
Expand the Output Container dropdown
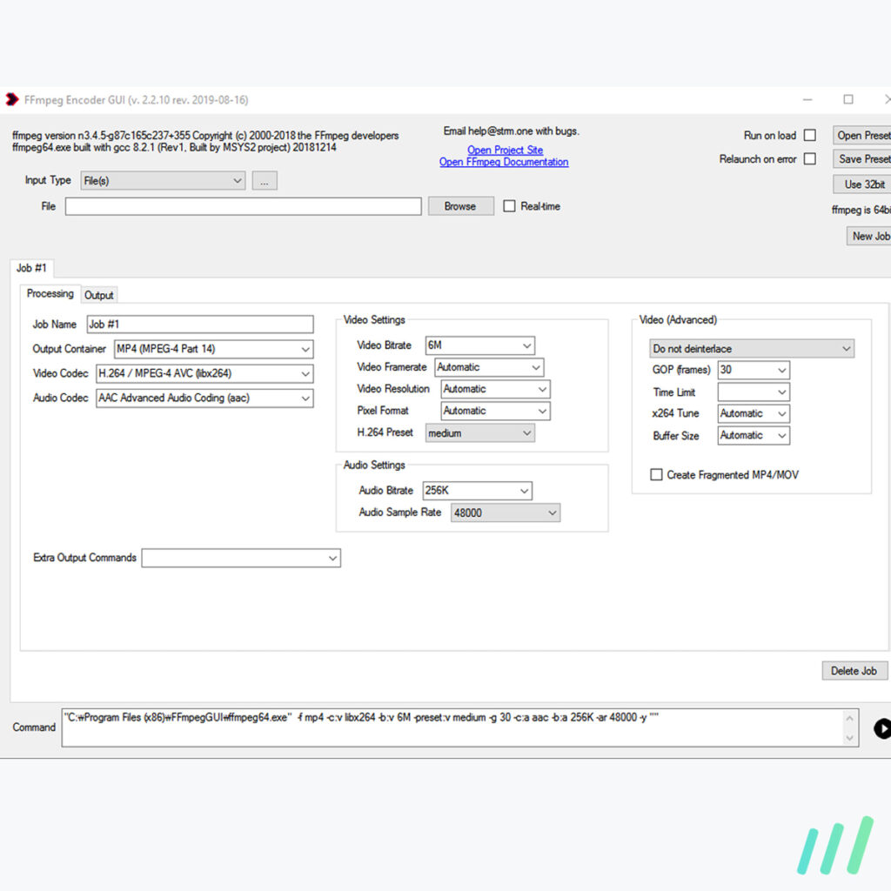click(x=214, y=349)
